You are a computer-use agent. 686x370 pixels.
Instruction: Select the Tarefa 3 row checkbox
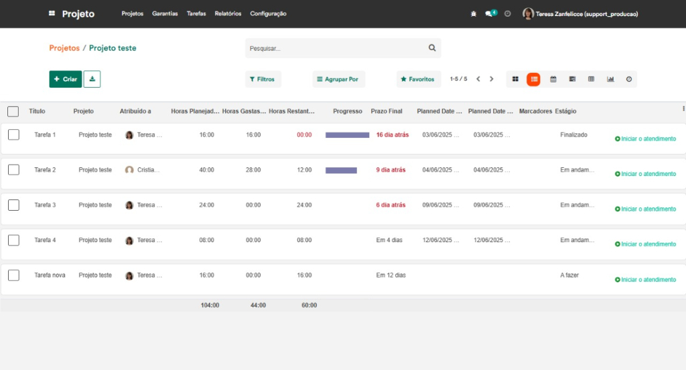[13, 205]
